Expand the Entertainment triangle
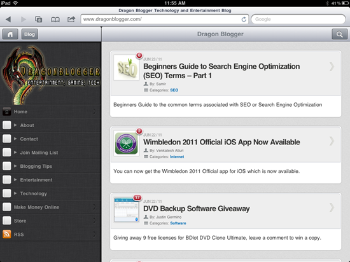350x262 pixels. [15, 180]
